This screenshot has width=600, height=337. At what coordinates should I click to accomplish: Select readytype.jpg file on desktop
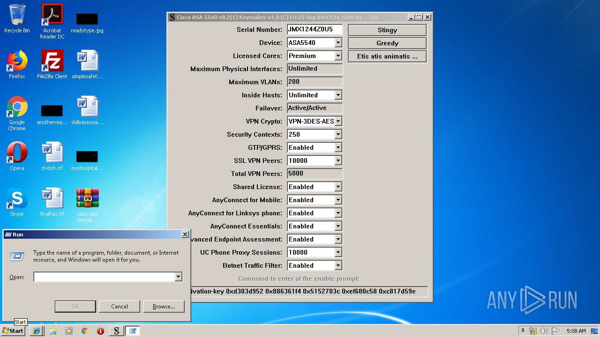click(x=87, y=22)
